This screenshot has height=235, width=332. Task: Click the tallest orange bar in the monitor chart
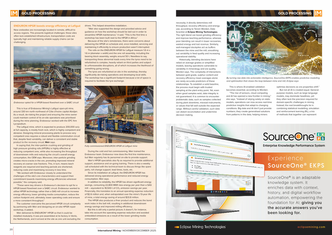[x=216, y=185]
